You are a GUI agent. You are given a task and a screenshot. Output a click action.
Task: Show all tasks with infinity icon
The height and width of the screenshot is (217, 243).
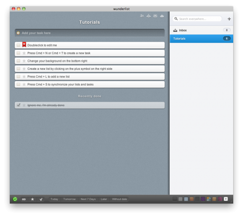coord(24,199)
